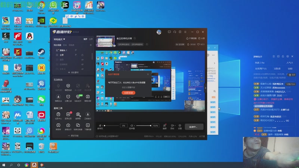Edit the stream title with the pencil icon
The height and width of the screenshot is (168, 299).
(x=135, y=38)
